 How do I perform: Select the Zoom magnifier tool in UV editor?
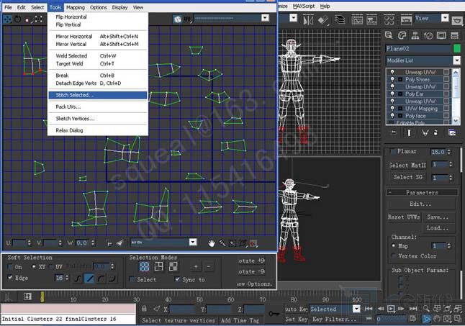(x=222, y=243)
